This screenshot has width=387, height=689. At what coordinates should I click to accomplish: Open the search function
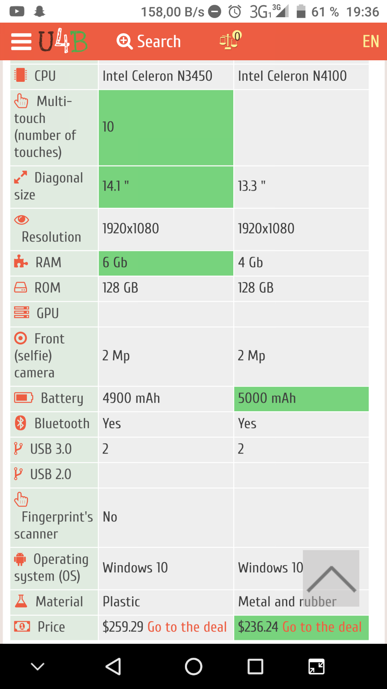(149, 41)
